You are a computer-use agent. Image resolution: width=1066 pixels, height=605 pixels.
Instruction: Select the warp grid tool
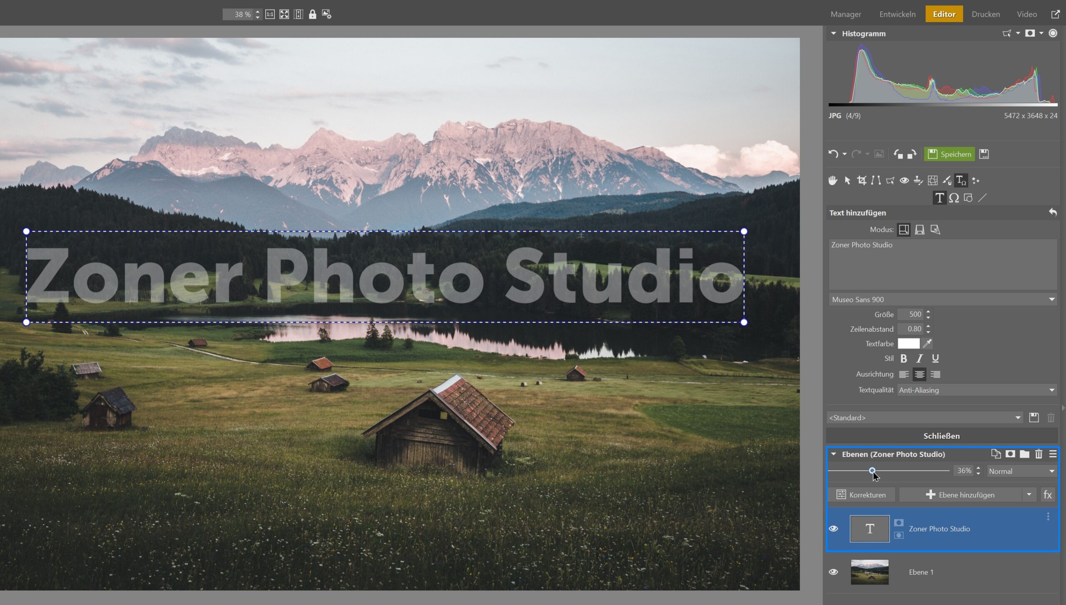click(x=933, y=180)
